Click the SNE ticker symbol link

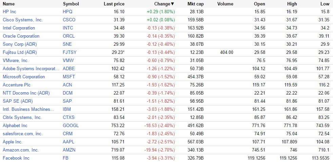(67, 44)
